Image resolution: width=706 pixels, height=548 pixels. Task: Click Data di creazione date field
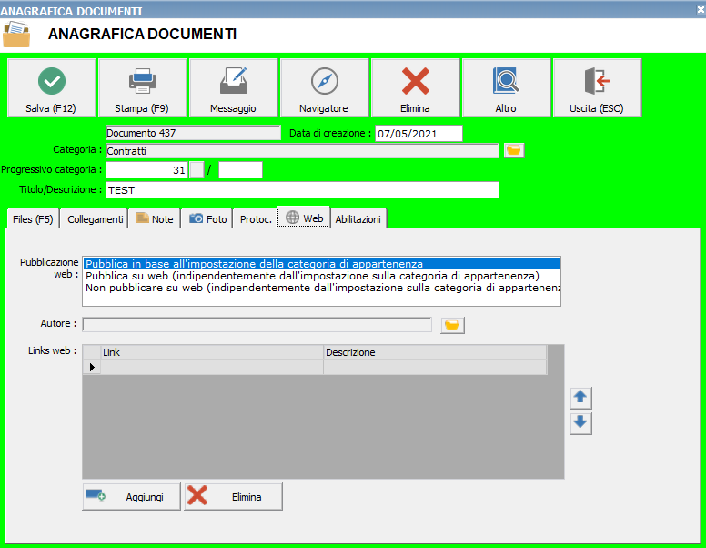(x=419, y=134)
